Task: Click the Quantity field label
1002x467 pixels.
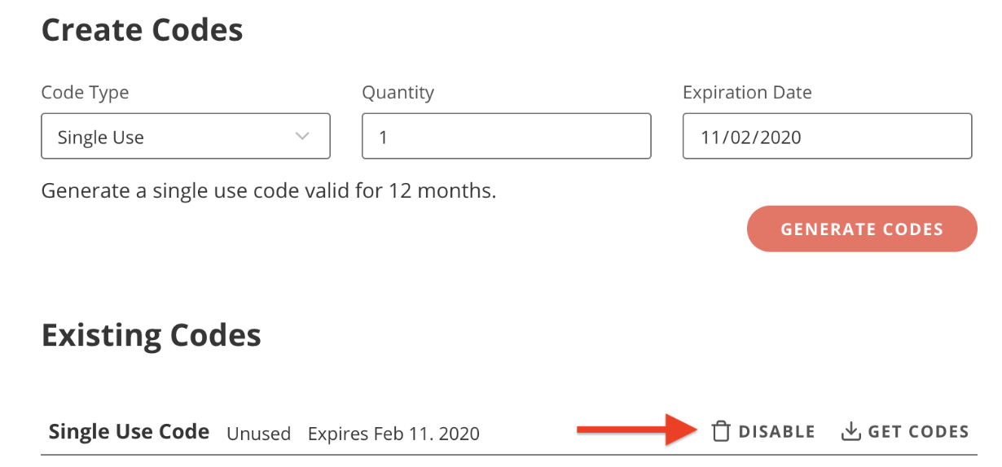Action: pos(398,93)
